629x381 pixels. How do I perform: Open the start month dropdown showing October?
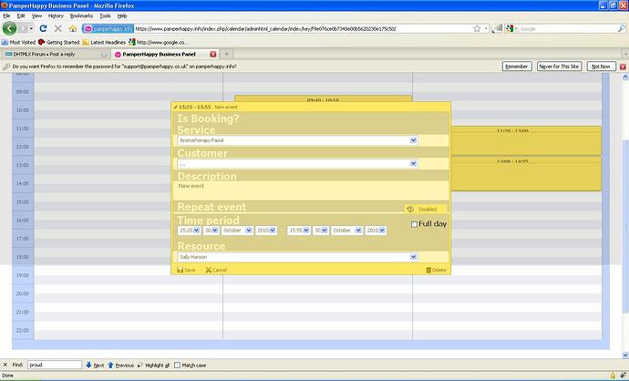[x=237, y=231]
